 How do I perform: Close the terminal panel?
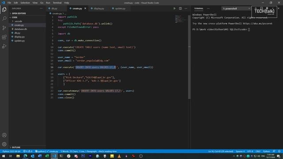[279, 8]
